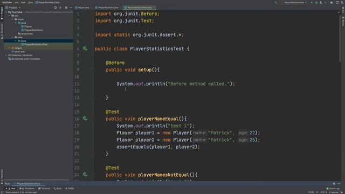This screenshot has height=194, width=345.
Task: Hide the Project panel with the minus icon
Action: pyautogui.click(x=71, y=8)
